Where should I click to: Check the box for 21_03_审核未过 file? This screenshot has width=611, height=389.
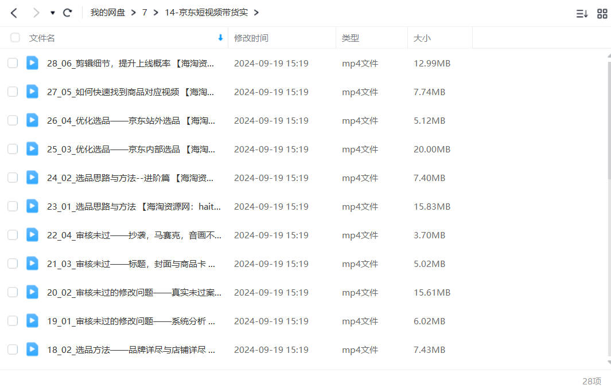click(x=13, y=264)
